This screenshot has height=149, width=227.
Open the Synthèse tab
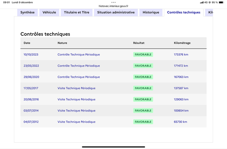[x=28, y=12]
